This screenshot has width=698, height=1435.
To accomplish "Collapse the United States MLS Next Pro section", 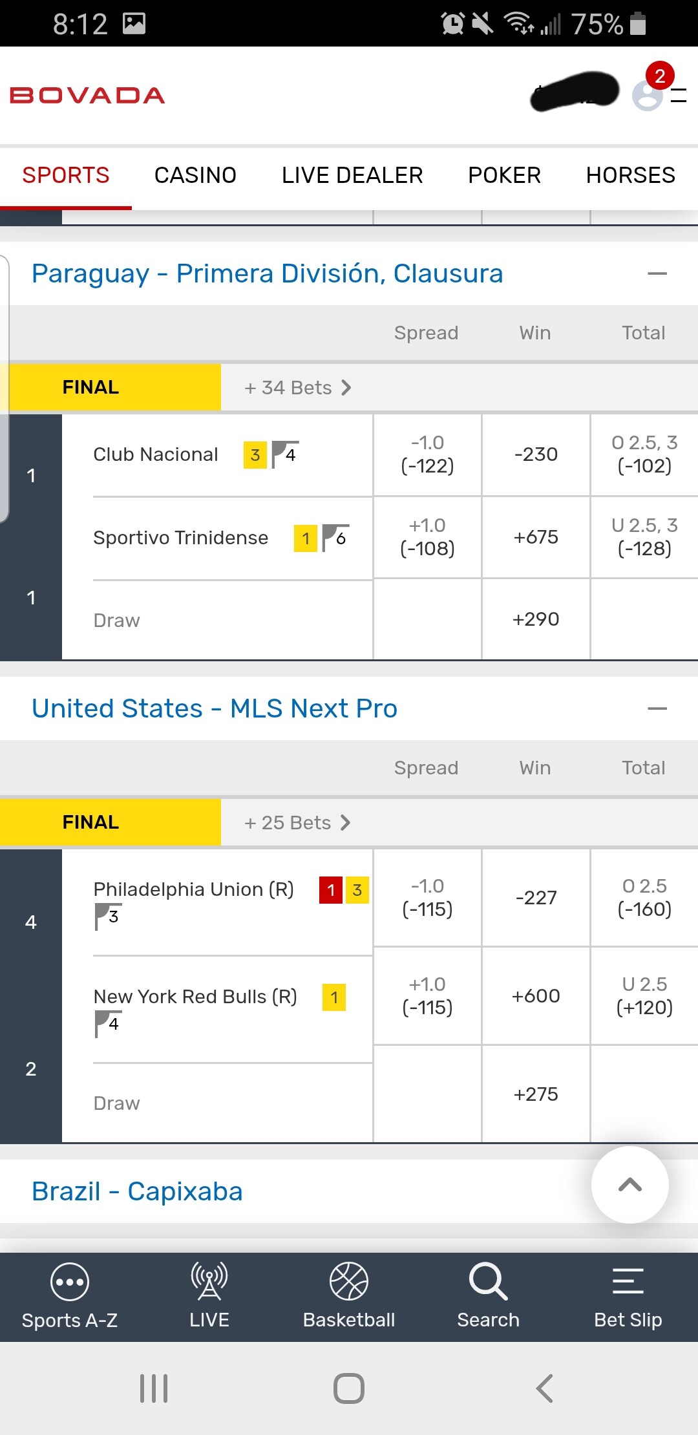I will 657,709.
